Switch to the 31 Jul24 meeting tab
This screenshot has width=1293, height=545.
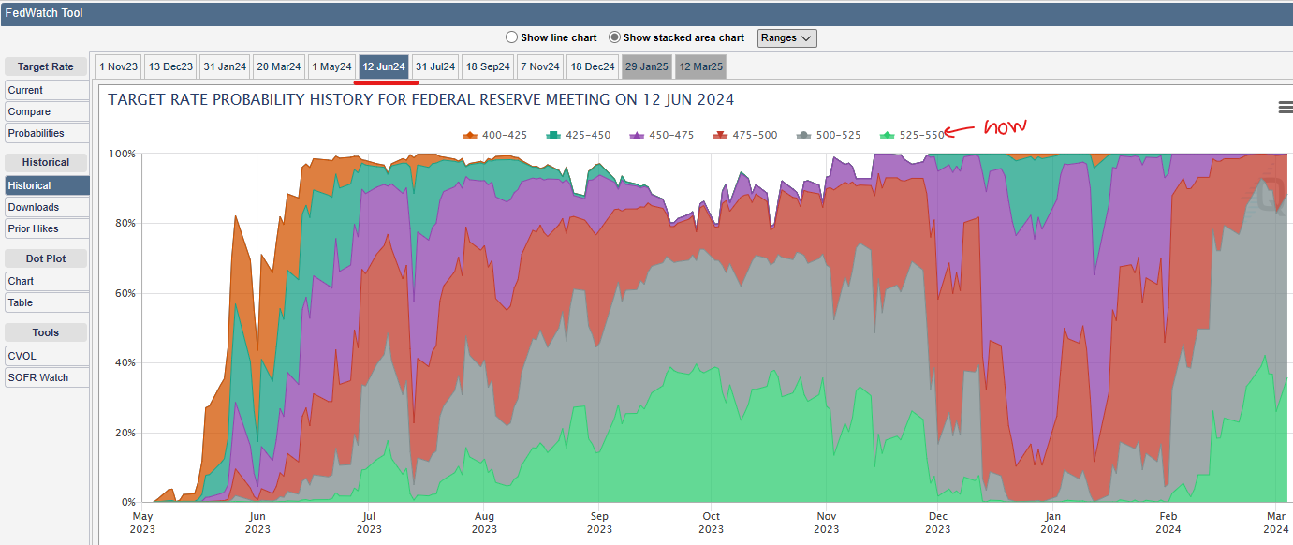tap(435, 66)
